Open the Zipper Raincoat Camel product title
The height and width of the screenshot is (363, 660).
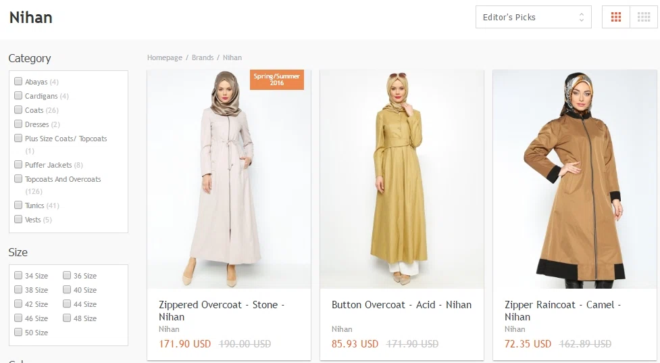(563, 311)
